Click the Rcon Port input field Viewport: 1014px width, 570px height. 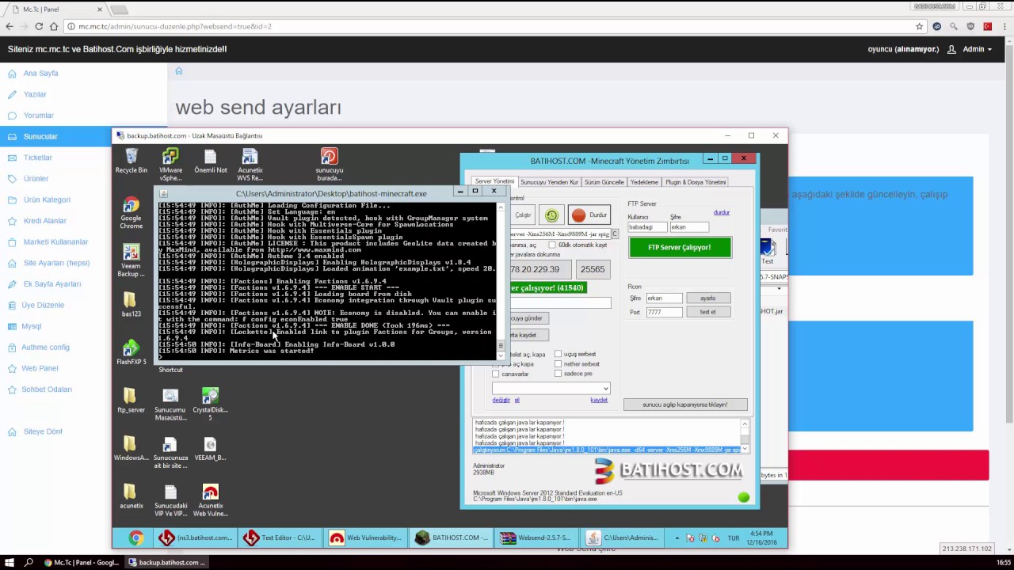[663, 312]
